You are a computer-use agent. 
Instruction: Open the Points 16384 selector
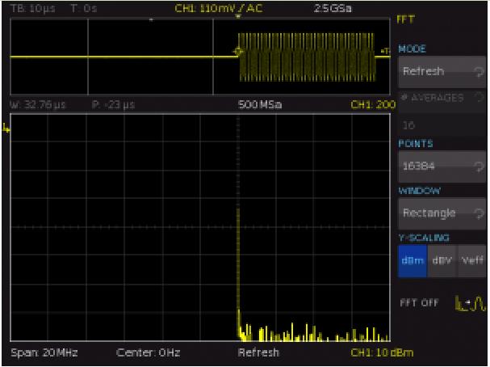(x=436, y=165)
